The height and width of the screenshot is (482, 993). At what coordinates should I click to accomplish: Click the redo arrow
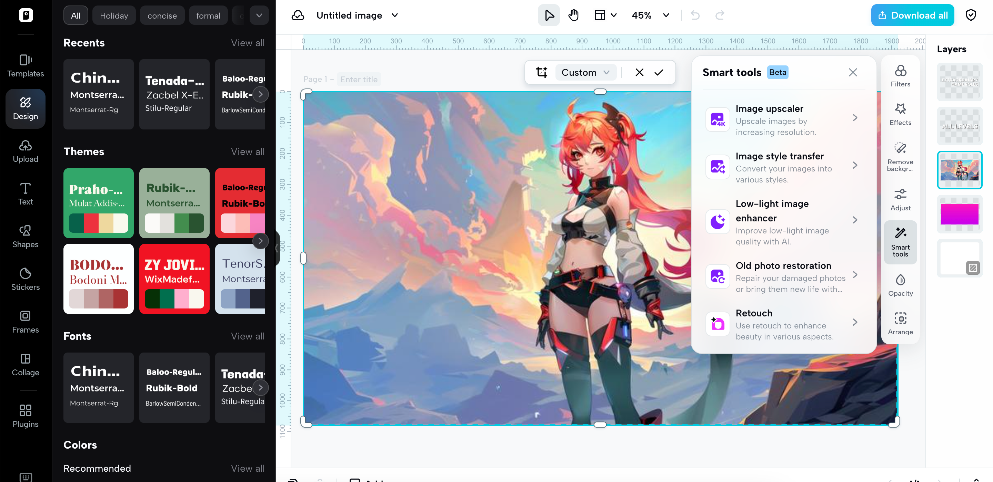tap(720, 15)
